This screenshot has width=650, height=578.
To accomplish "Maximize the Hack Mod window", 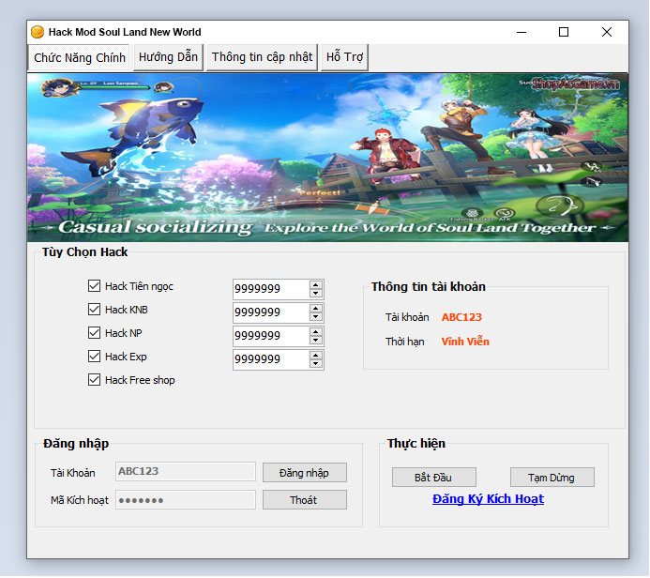I will click(x=564, y=32).
